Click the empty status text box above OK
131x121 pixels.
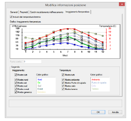65,103
